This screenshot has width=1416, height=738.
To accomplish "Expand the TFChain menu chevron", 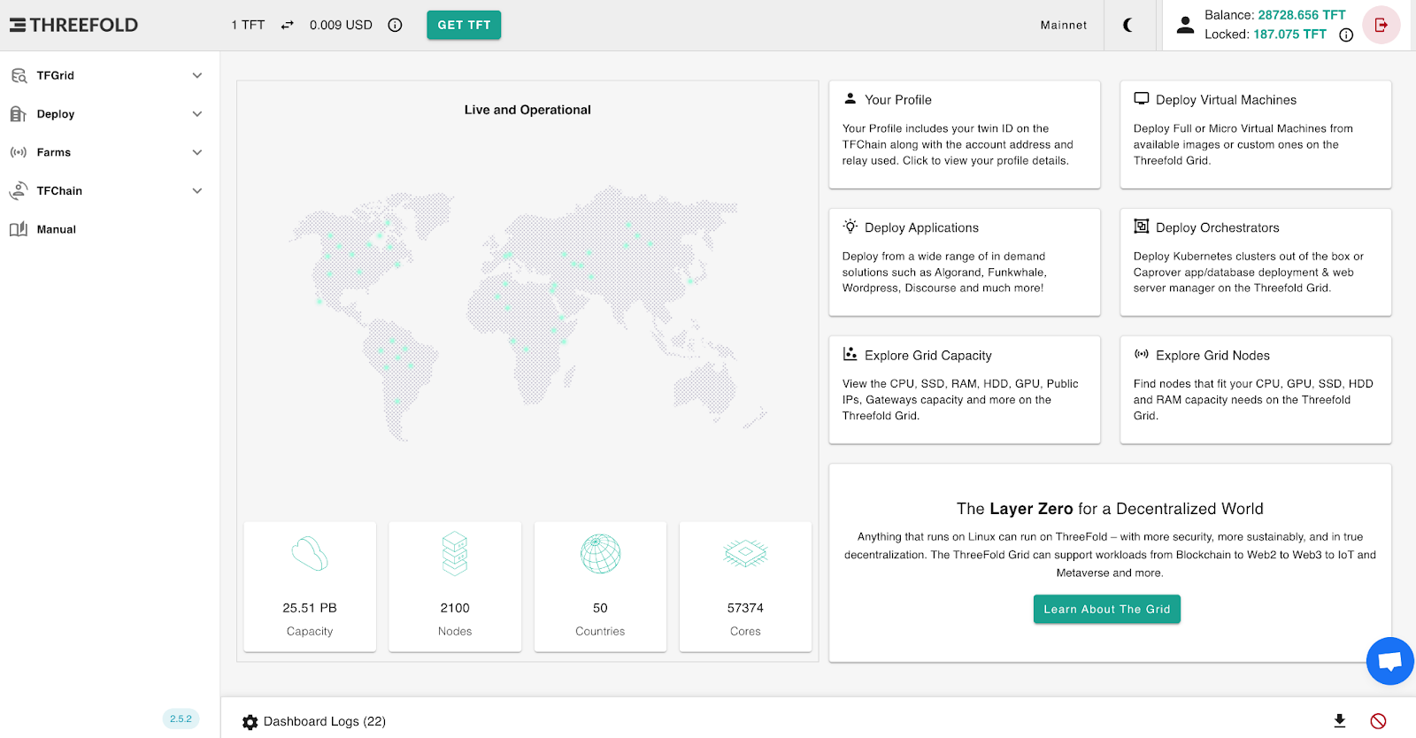I will point(197,190).
